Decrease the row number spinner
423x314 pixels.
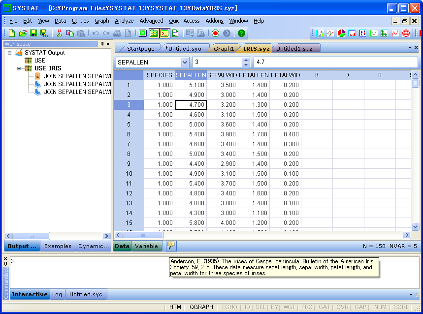pos(246,64)
